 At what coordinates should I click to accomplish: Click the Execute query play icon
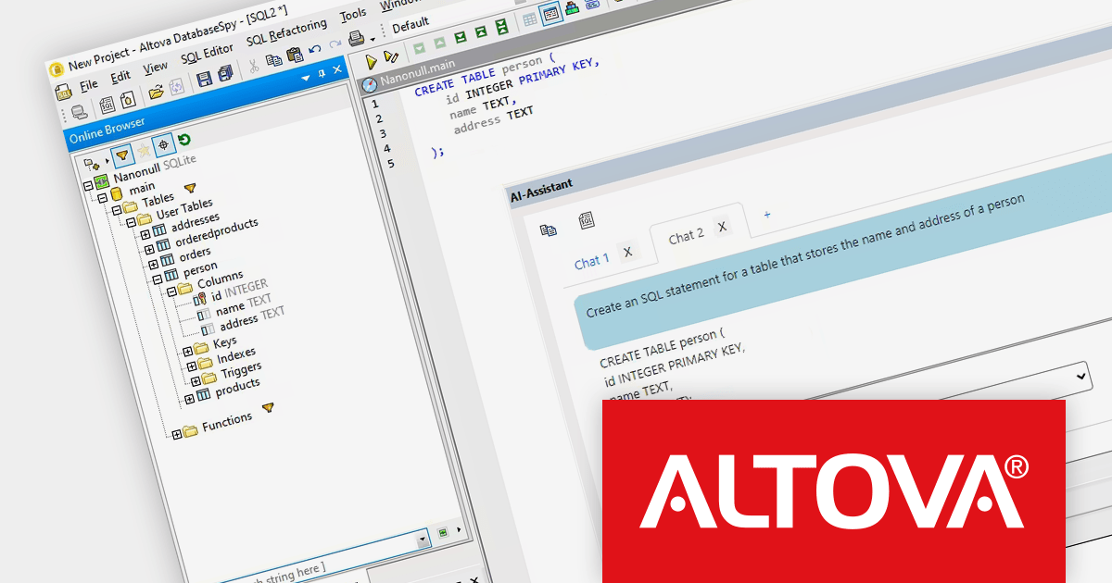372,62
